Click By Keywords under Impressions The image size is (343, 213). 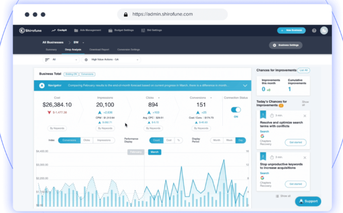click(x=105, y=128)
